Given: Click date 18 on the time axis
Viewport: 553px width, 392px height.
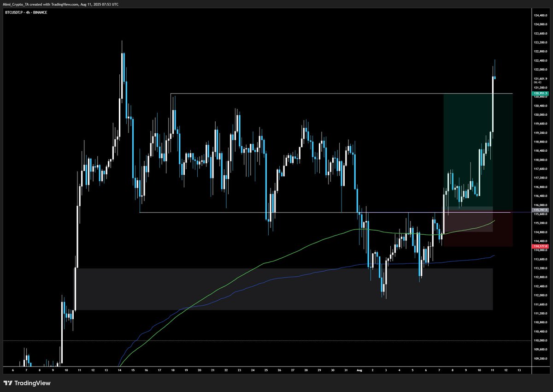Looking at the screenshot, I should [x=173, y=370].
